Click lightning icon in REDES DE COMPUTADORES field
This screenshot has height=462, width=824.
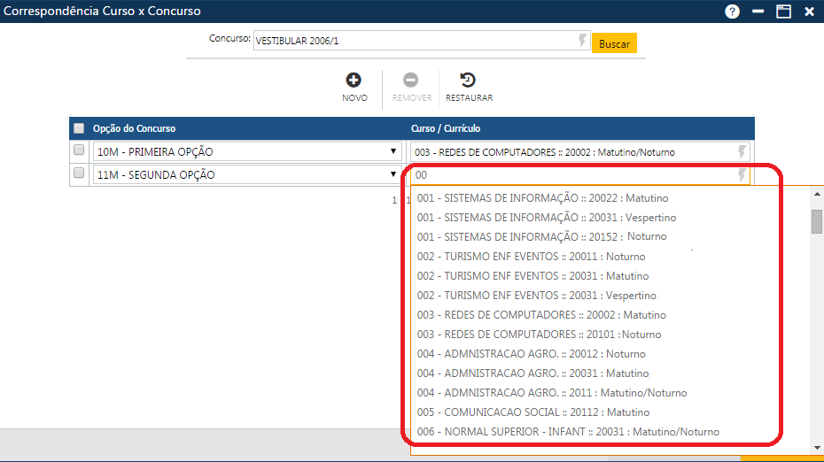pyautogui.click(x=742, y=152)
